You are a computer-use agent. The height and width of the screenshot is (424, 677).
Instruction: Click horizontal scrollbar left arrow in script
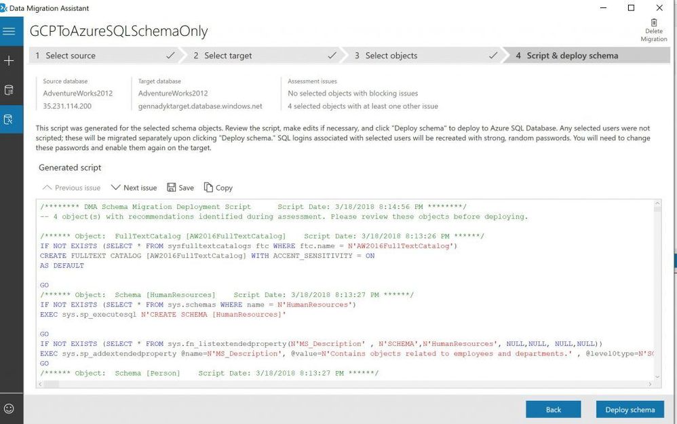pyautogui.click(x=41, y=384)
